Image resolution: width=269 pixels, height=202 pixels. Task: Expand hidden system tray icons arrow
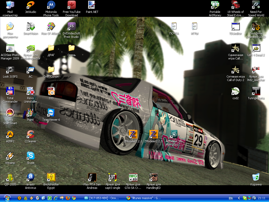coord(239,198)
